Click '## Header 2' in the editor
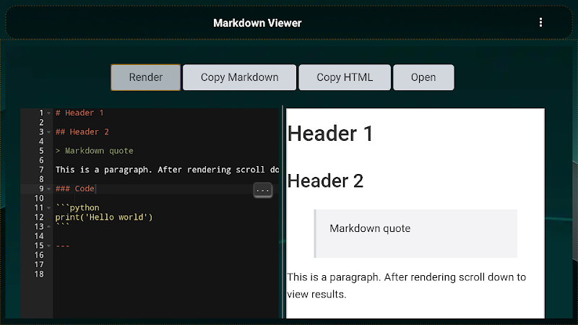Image resolution: width=578 pixels, height=325 pixels. 82,132
